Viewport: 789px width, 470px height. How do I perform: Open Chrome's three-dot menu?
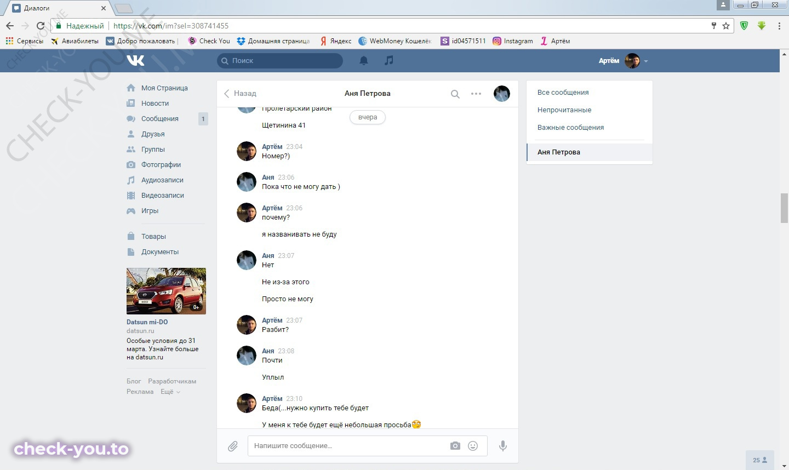click(779, 26)
